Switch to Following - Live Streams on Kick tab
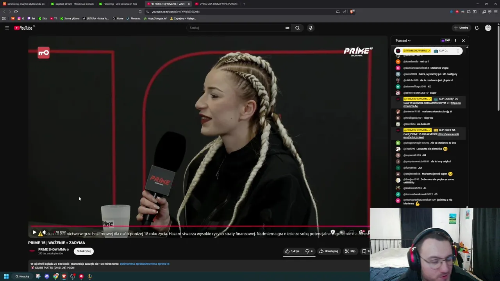500x281 pixels. 120,4
